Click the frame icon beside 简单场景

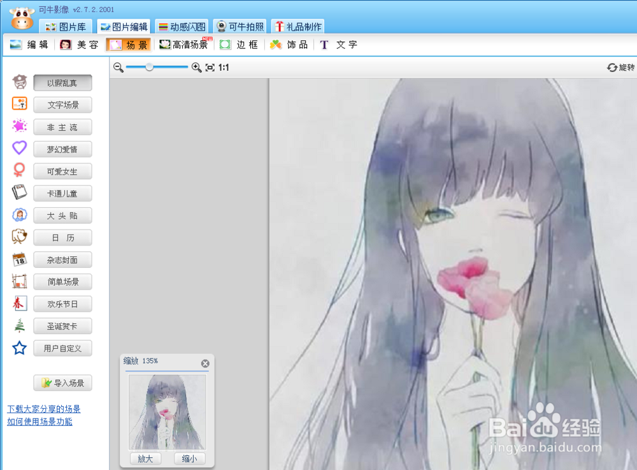[20, 281]
